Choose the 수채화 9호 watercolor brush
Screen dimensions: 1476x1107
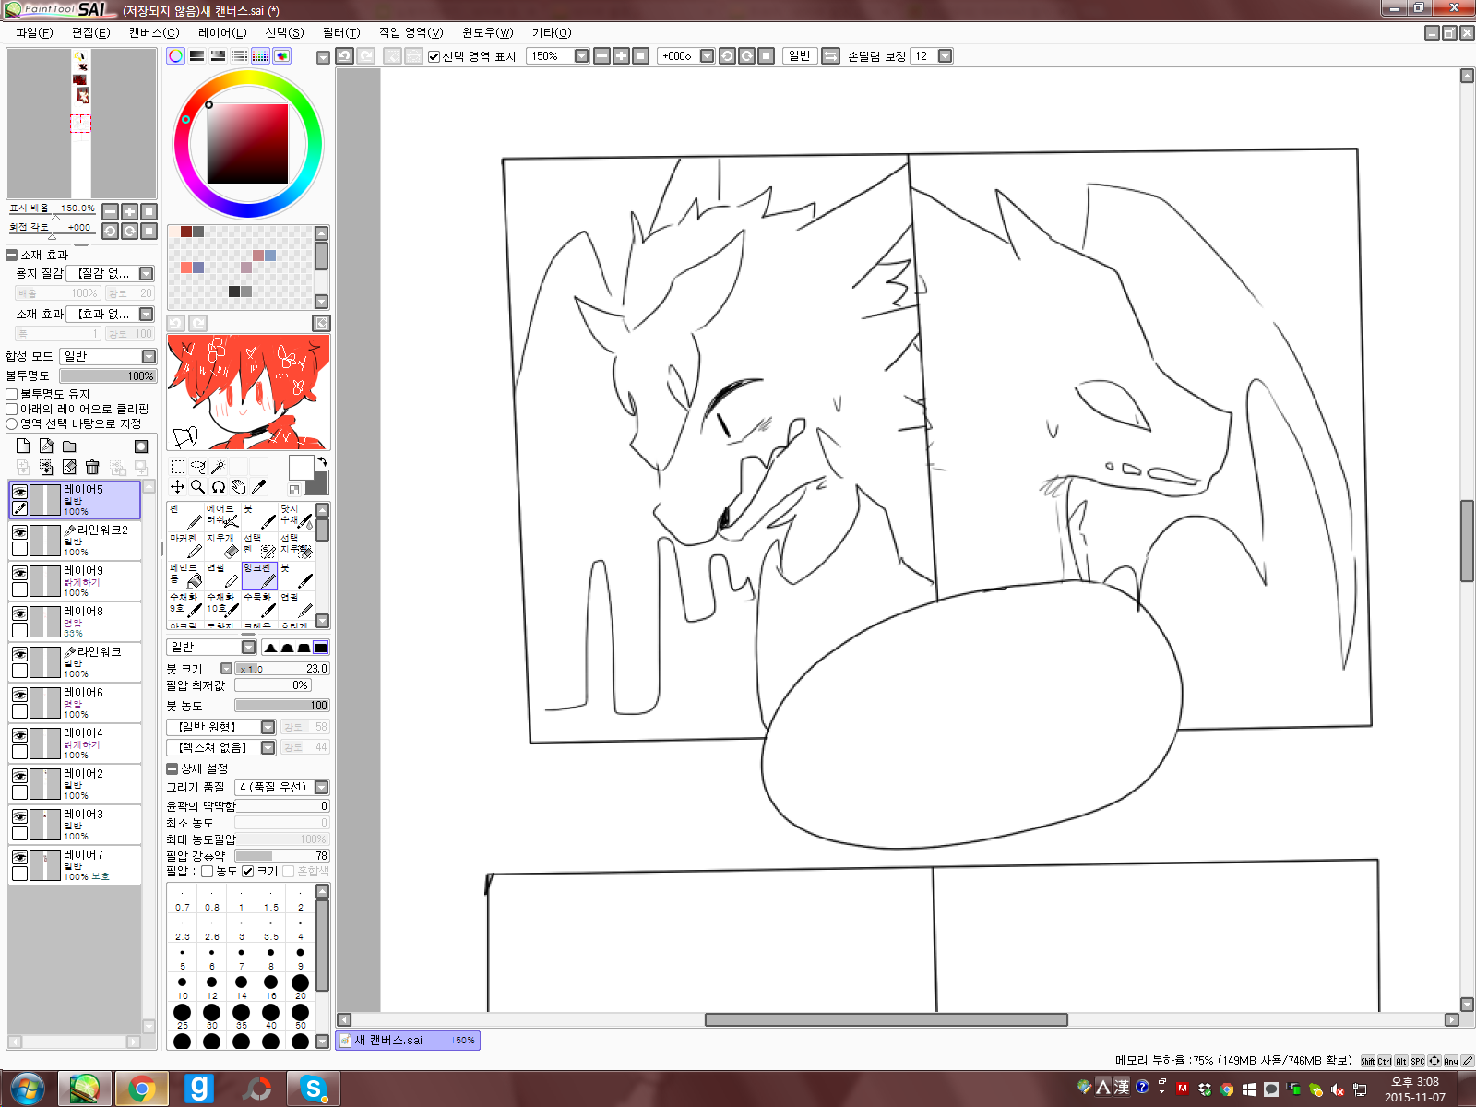(x=185, y=605)
